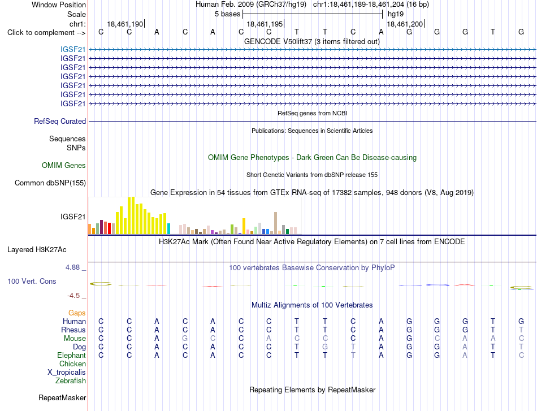Click the hg19 label next to scale bar

396,14
